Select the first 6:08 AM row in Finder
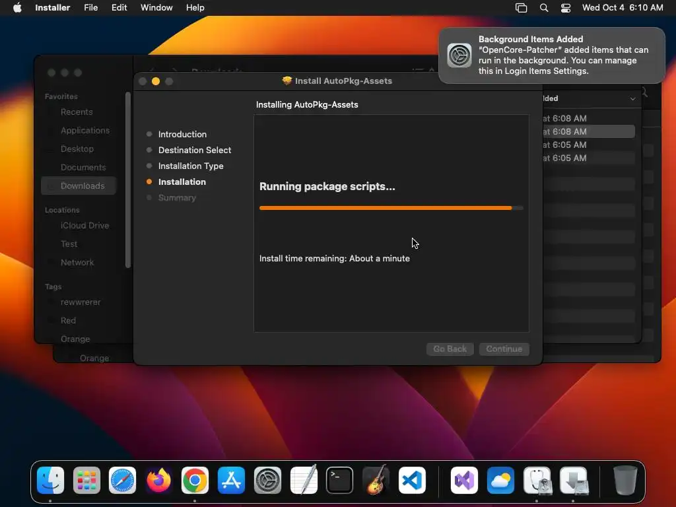The image size is (676, 507). (x=588, y=118)
